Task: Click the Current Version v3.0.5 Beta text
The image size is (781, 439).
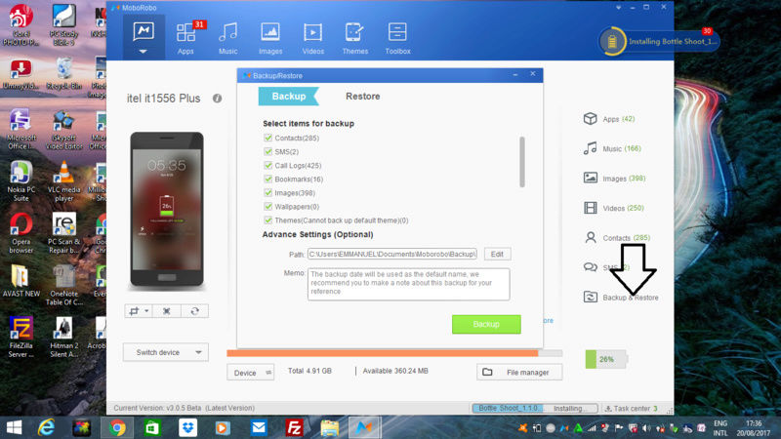Action: [184, 408]
